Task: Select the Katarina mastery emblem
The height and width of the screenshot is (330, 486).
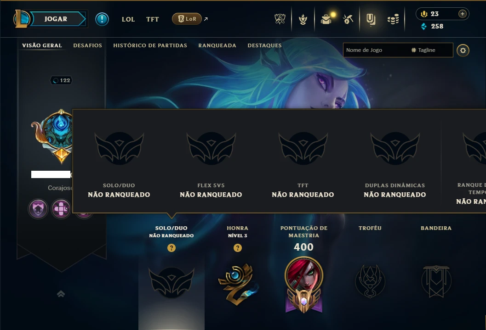Action: point(304,285)
